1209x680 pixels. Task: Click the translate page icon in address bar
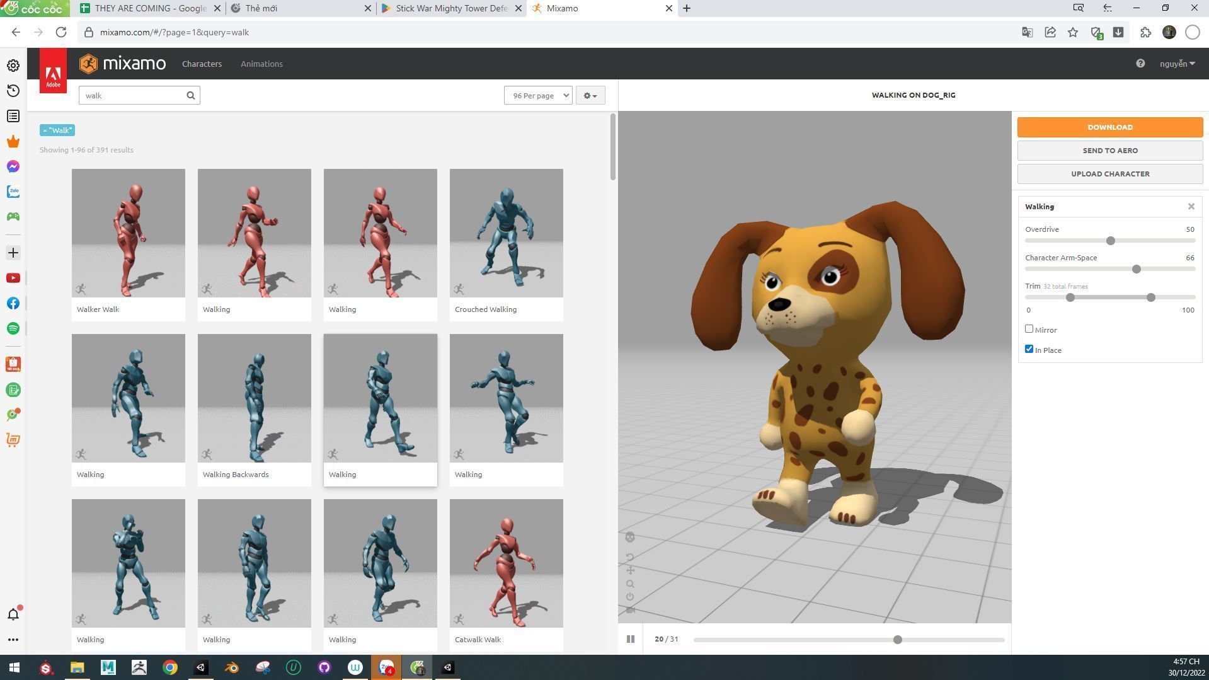(x=1027, y=32)
